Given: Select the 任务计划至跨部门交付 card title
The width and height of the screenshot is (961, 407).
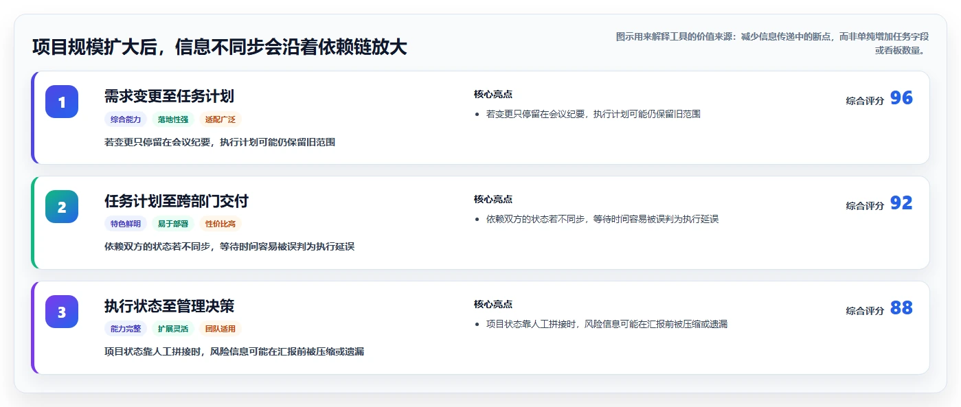Looking at the screenshot, I should click(176, 201).
